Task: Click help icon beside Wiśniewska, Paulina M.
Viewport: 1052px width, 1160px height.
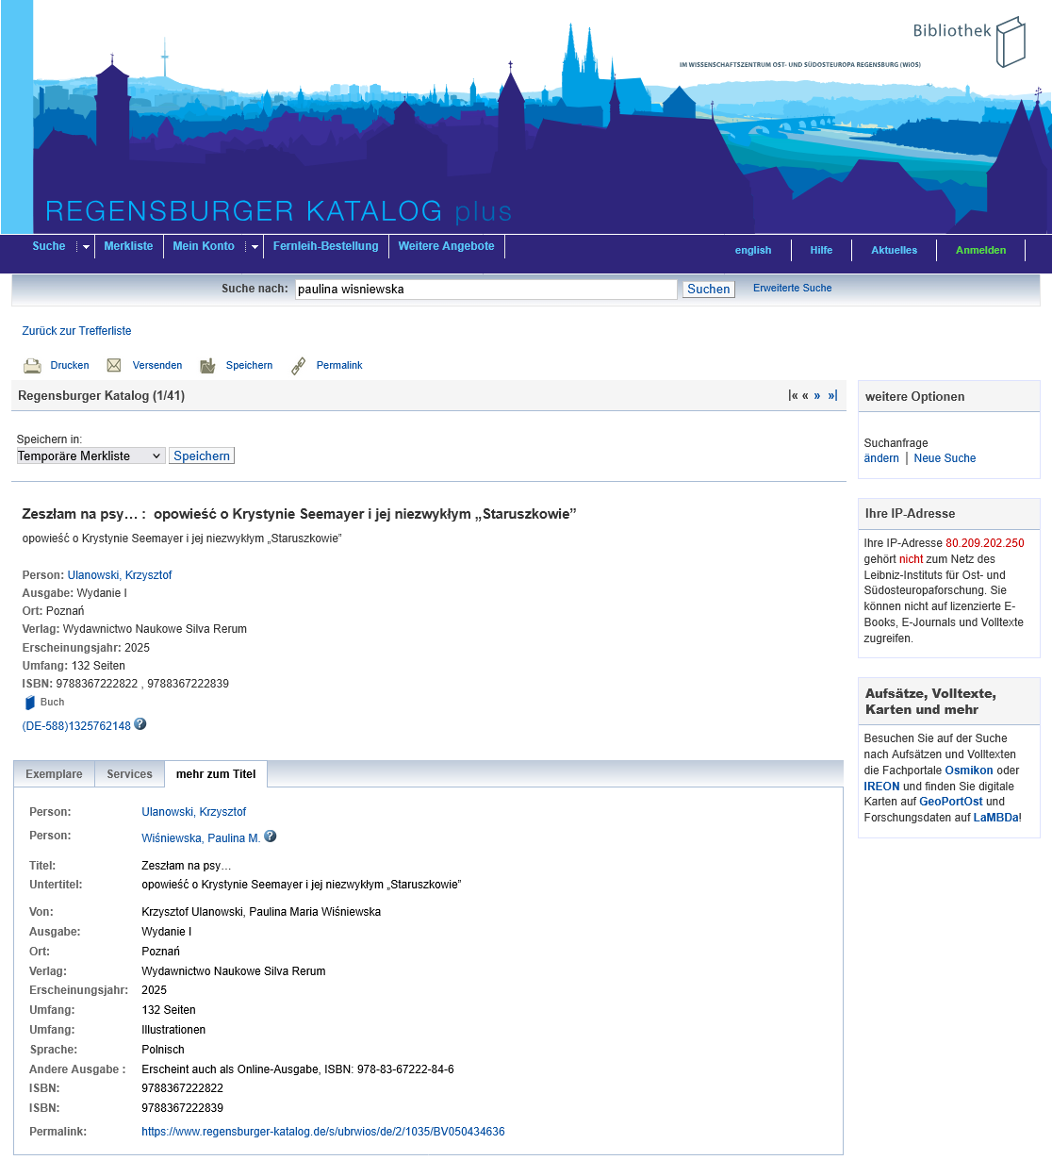Action: [x=271, y=837]
